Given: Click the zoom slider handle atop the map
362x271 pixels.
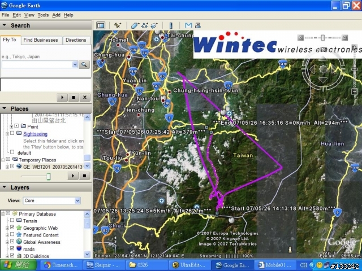Looking at the screenshot, I should click(323, 38).
